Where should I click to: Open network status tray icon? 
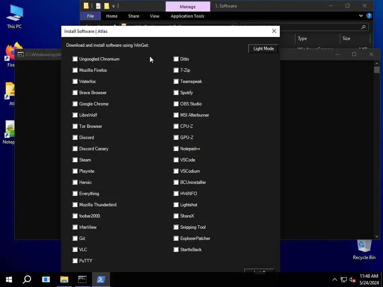coord(344,280)
